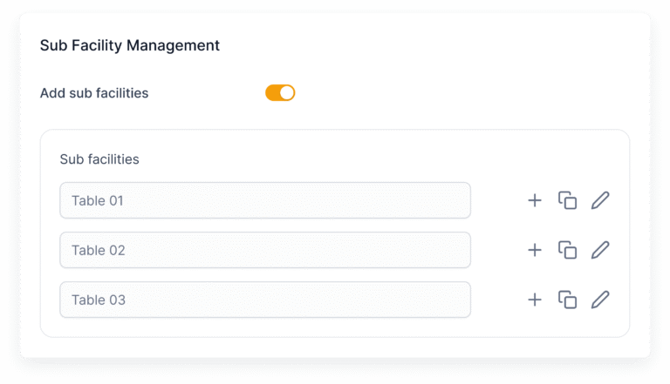670x384 pixels.
Task: Edit Table 01 using the pencil icon
Action: (600, 201)
